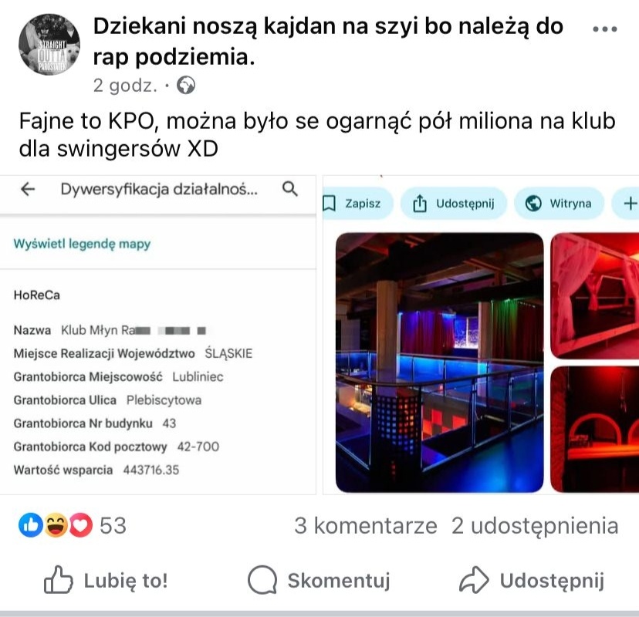Tap the magnifier search icon

click(289, 189)
